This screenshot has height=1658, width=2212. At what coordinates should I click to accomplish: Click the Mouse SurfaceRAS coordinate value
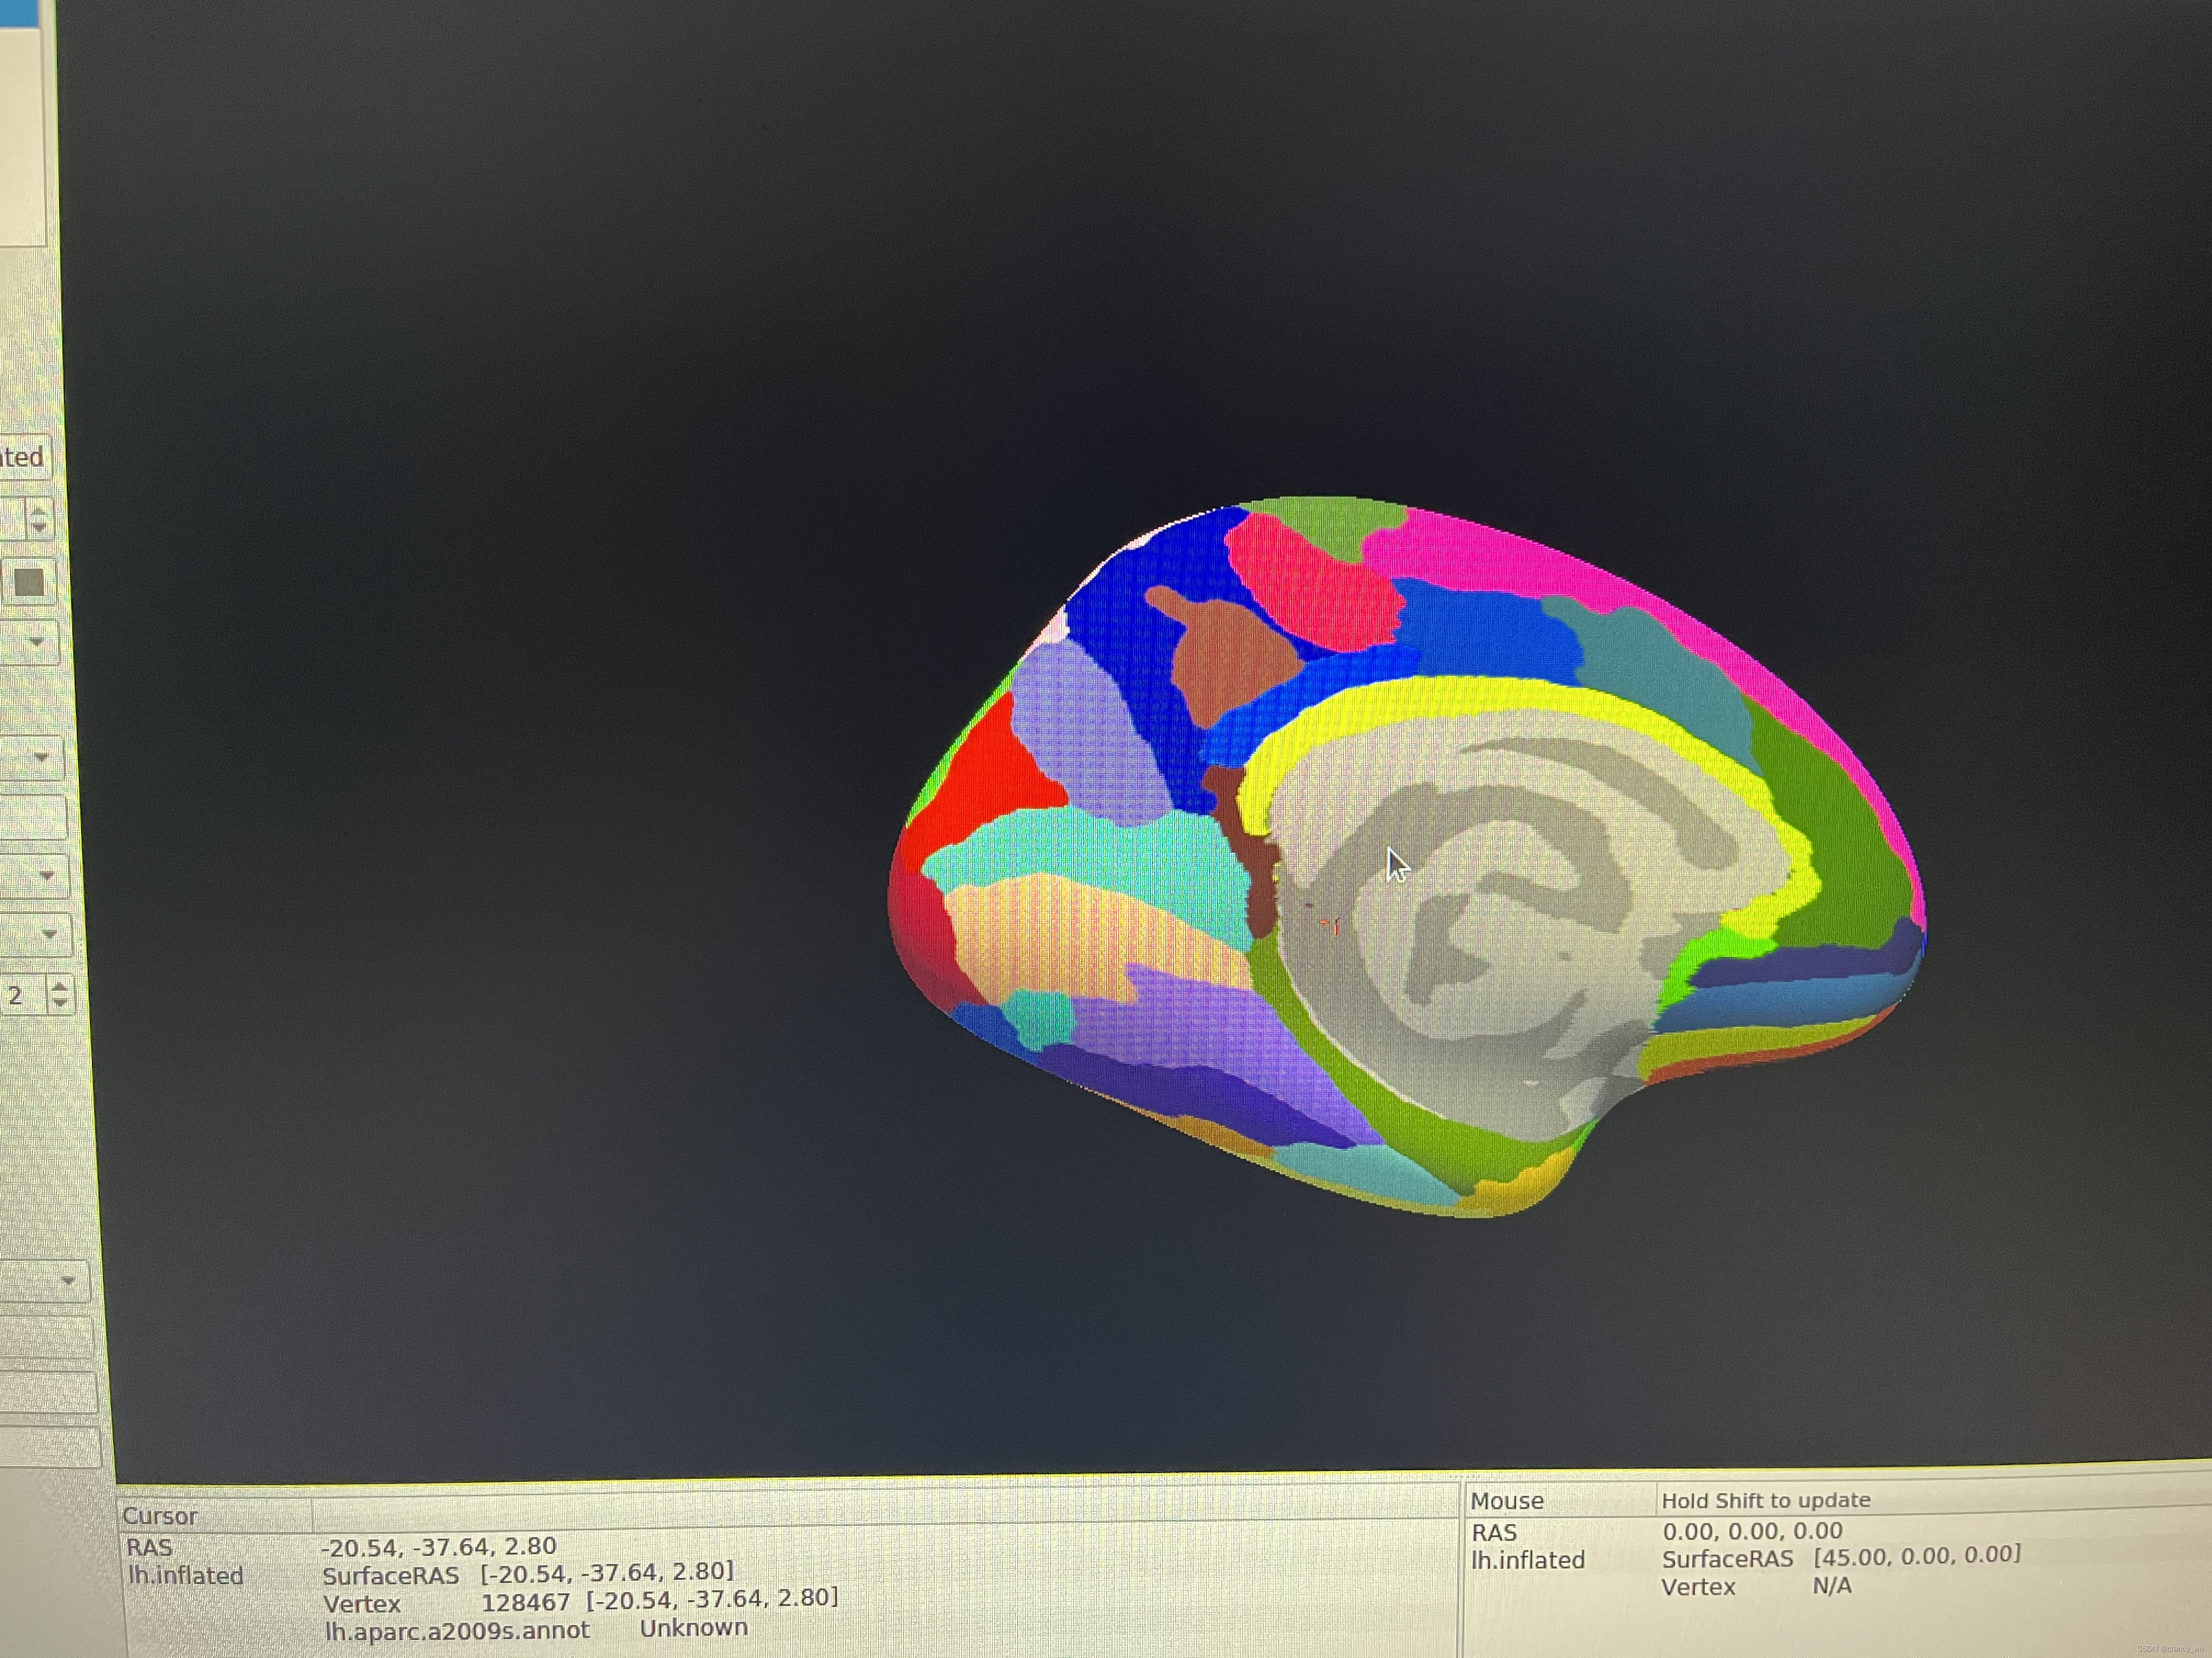pos(1916,1556)
